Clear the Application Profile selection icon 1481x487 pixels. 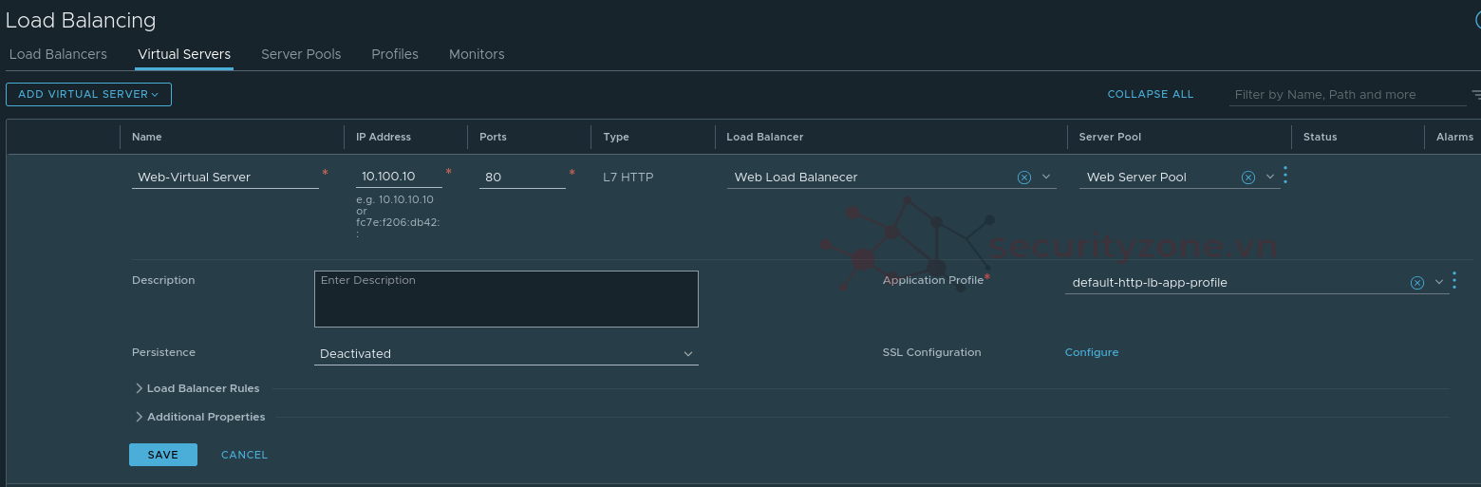1416,283
